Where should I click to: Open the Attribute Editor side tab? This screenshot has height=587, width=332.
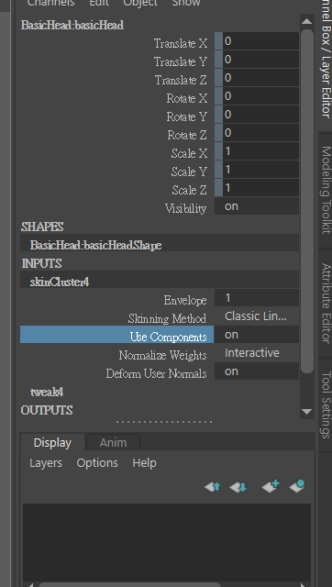[326, 304]
